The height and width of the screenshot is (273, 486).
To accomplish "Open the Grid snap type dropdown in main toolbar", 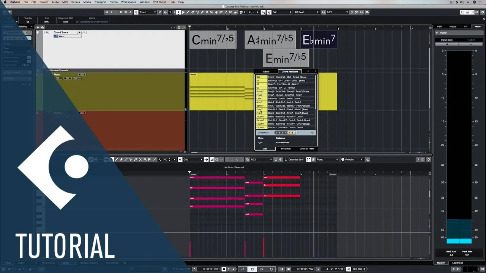I will click(282, 12).
